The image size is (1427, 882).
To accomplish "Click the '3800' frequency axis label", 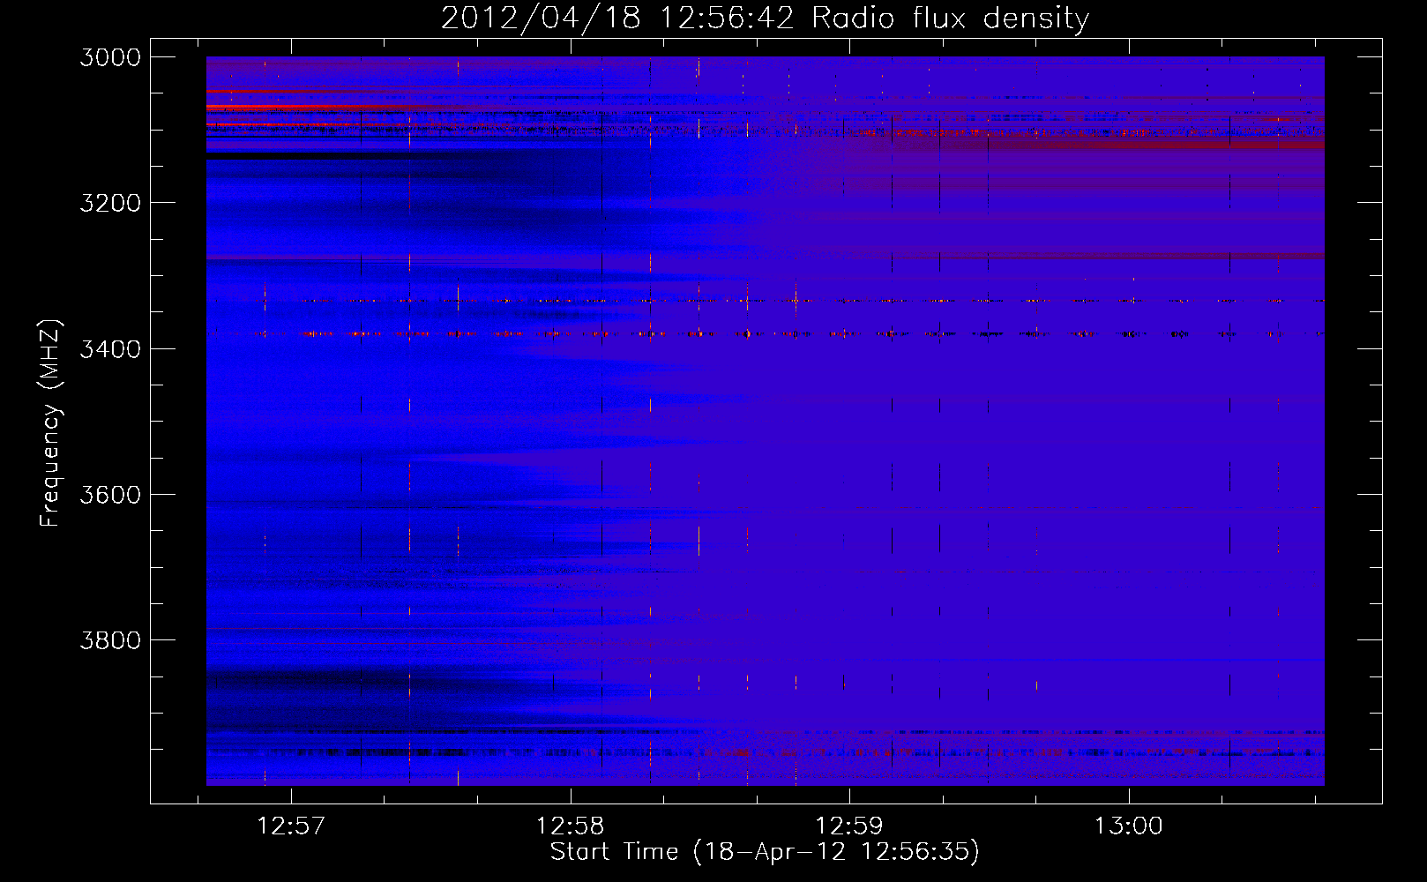I will 110,640.
